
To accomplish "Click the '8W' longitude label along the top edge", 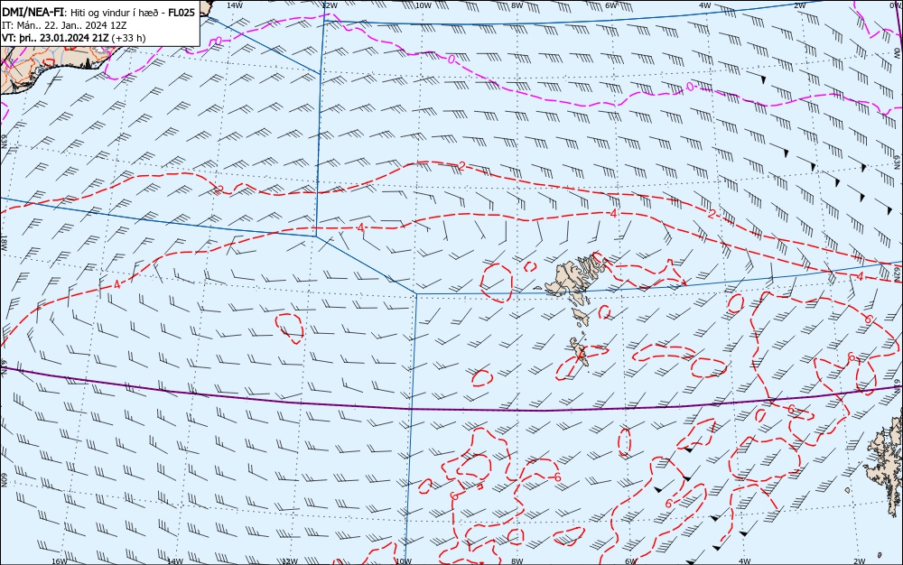I will 517,5.
